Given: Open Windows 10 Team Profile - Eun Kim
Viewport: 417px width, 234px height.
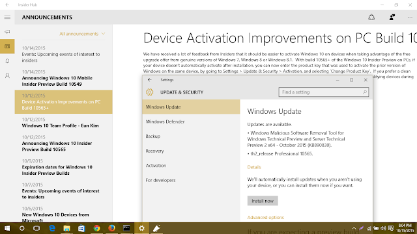Looking at the screenshot, I should coord(64,123).
